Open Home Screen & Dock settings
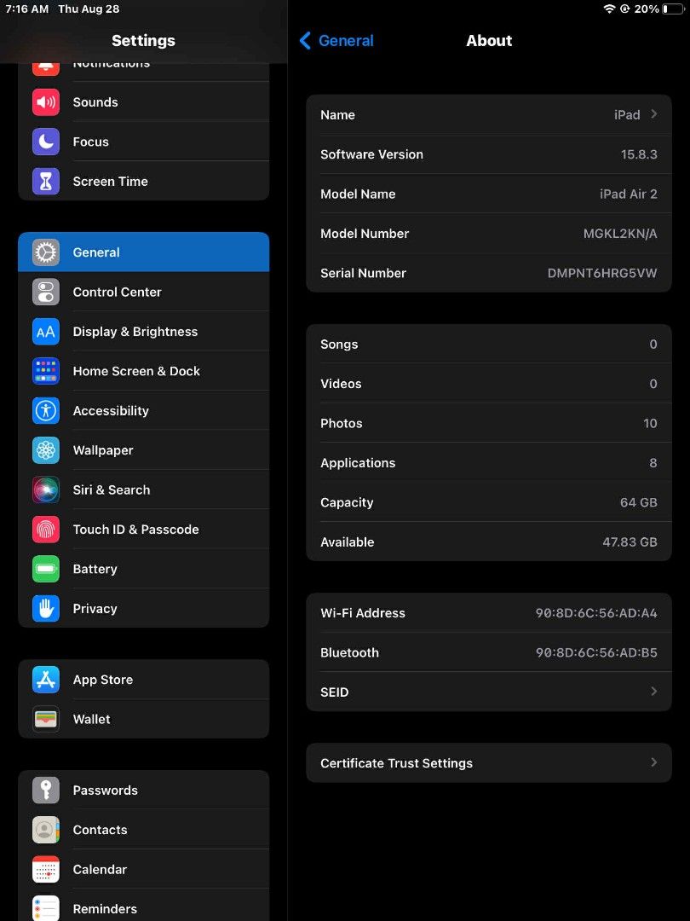Image resolution: width=690 pixels, height=921 pixels. [144, 371]
